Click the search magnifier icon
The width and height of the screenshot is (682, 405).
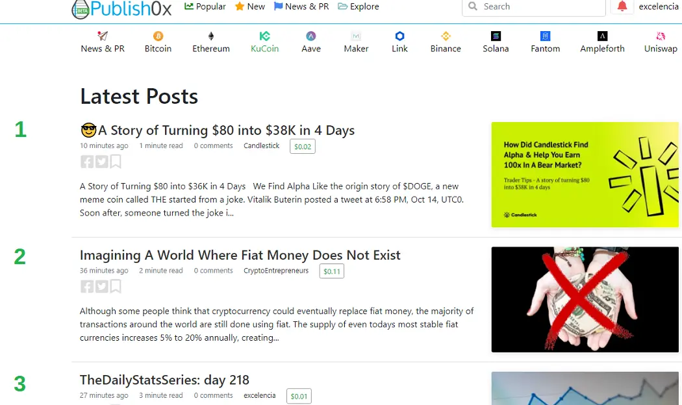point(473,6)
